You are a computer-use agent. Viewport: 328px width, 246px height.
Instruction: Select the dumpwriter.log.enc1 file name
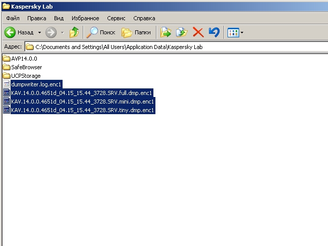(36, 84)
